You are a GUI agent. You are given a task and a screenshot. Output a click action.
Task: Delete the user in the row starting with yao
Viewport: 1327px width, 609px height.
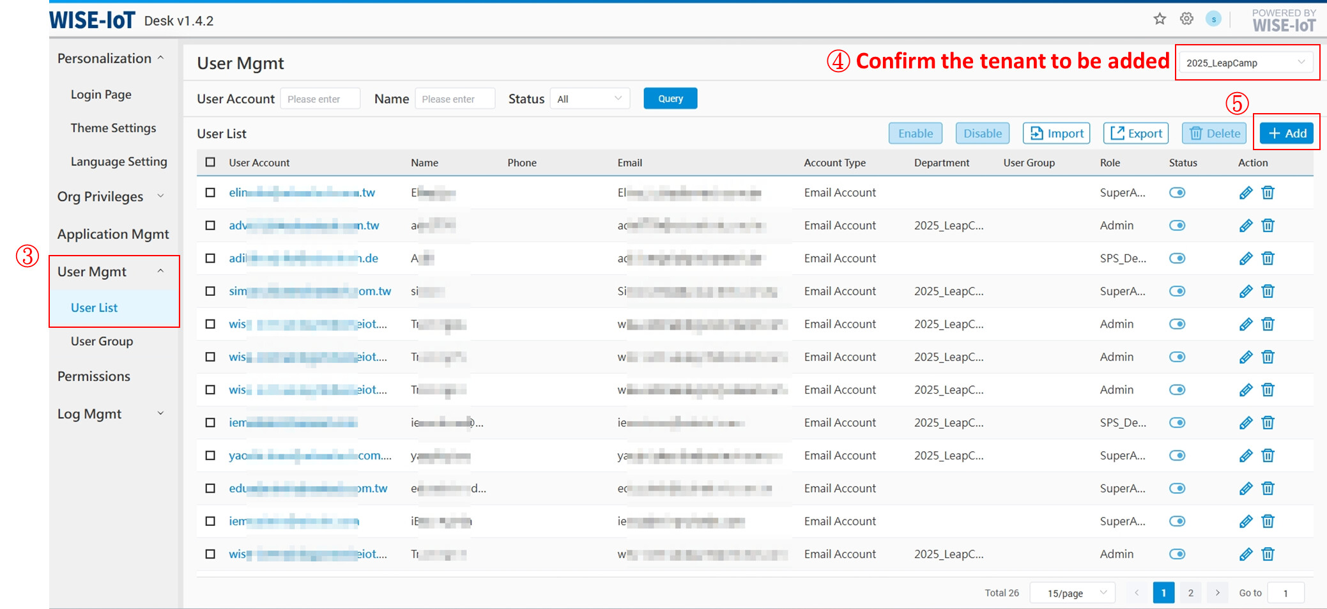coord(1268,456)
